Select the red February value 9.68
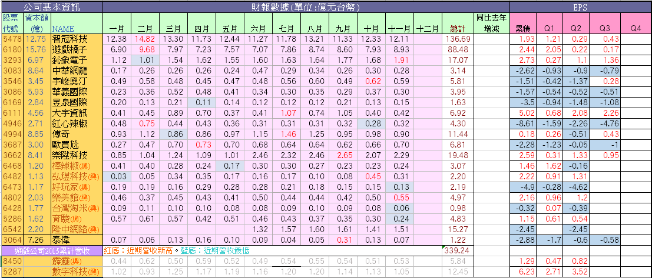This screenshot has height=278, width=652. coord(145,49)
